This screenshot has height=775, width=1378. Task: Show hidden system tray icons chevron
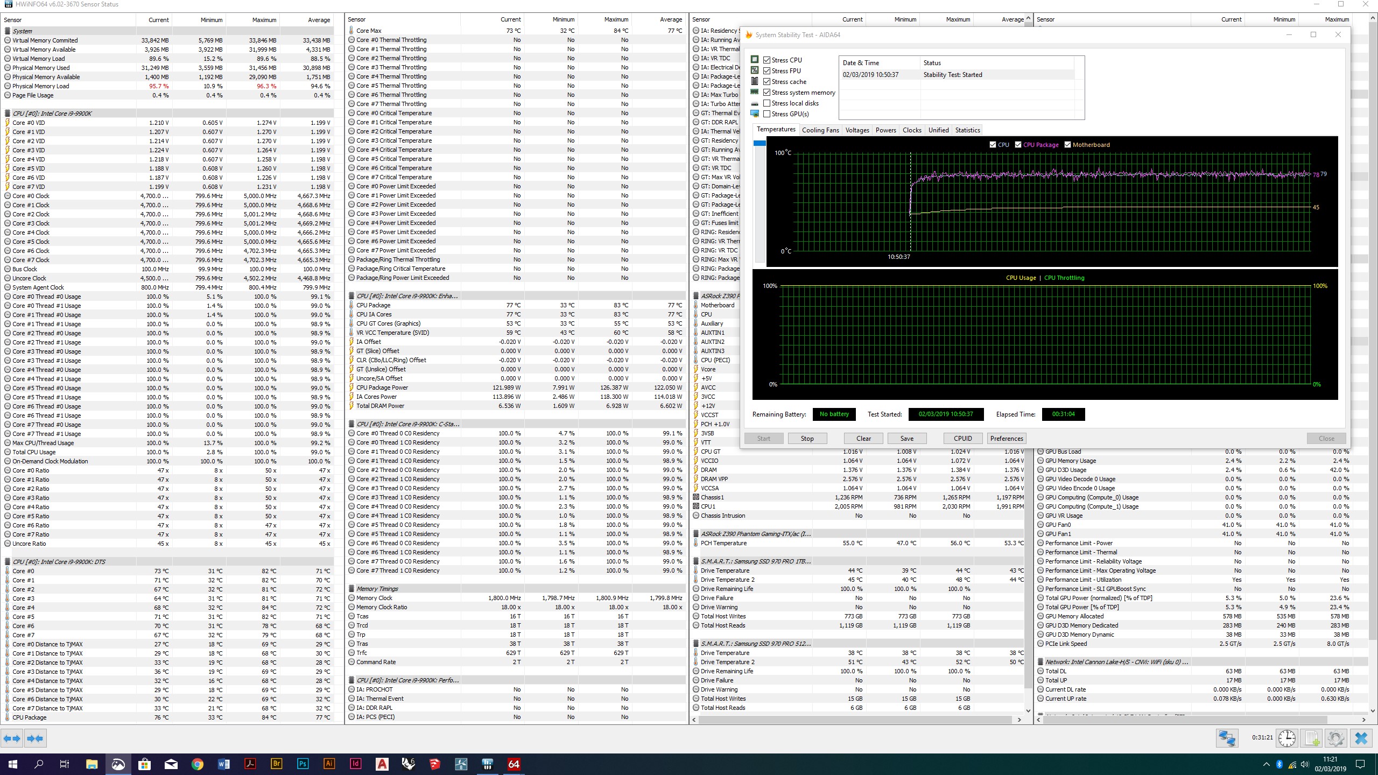1265,764
